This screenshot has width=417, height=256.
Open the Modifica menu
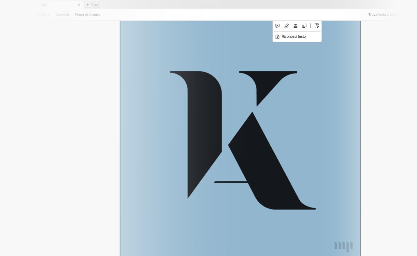(x=43, y=15)
